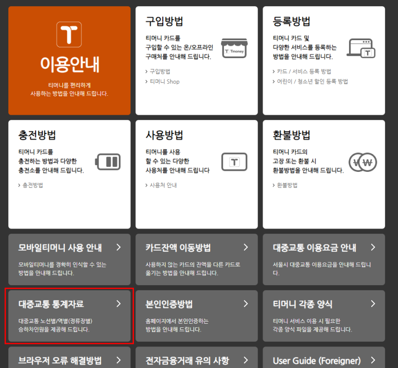Viewport: 398px width, 368px height.
Task: Click chevron on User Guide (Foreigner)
Action: click(373, 360)
